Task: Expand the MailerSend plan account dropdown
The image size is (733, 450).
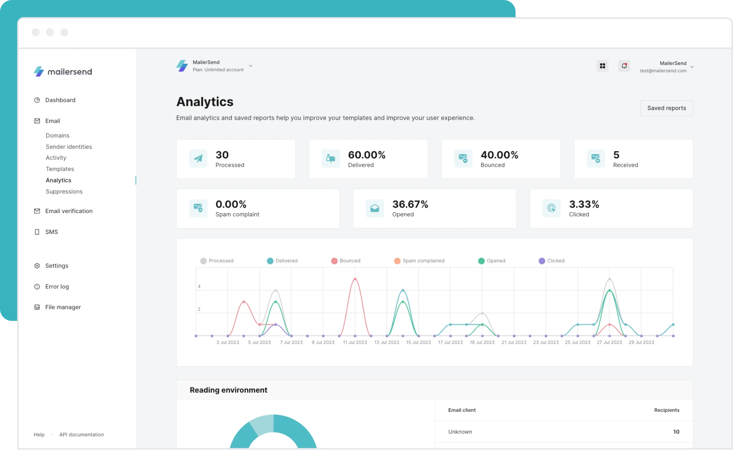Action: tap(251, 66)
